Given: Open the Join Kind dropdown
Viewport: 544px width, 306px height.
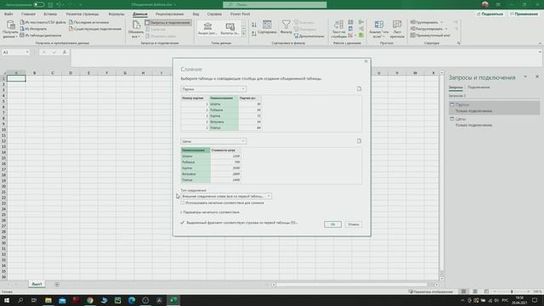Looking at the screenshot, I should coord(226,196).
